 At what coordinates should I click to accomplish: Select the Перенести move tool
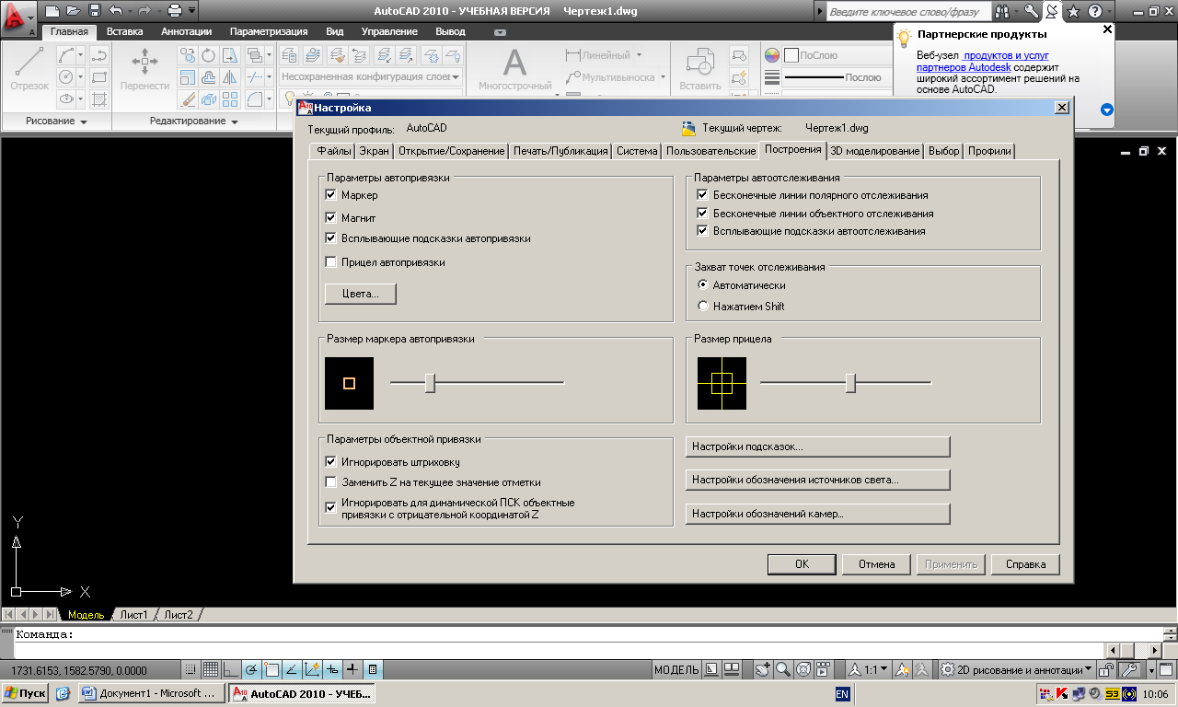[144, 68]
